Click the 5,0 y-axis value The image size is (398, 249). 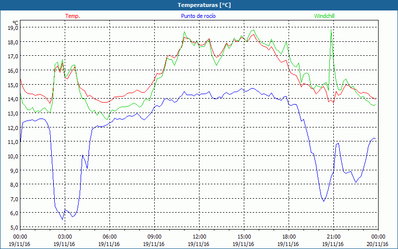[14, 228]
